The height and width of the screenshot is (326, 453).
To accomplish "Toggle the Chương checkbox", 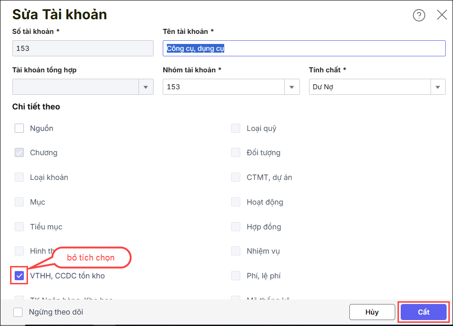I will tap(19, 152).
